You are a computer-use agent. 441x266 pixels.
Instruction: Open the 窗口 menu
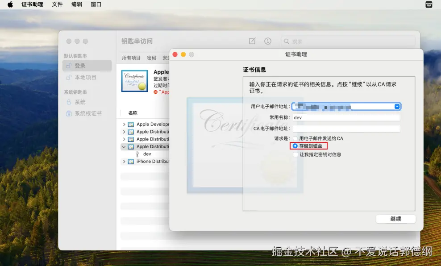(96, 4)
